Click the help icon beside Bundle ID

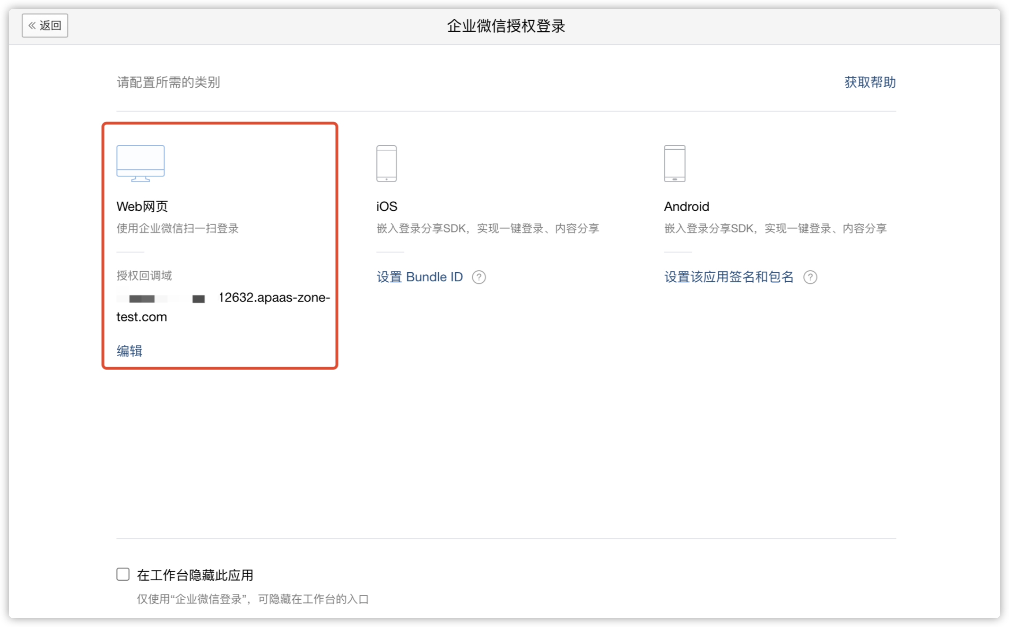point(479,277)
